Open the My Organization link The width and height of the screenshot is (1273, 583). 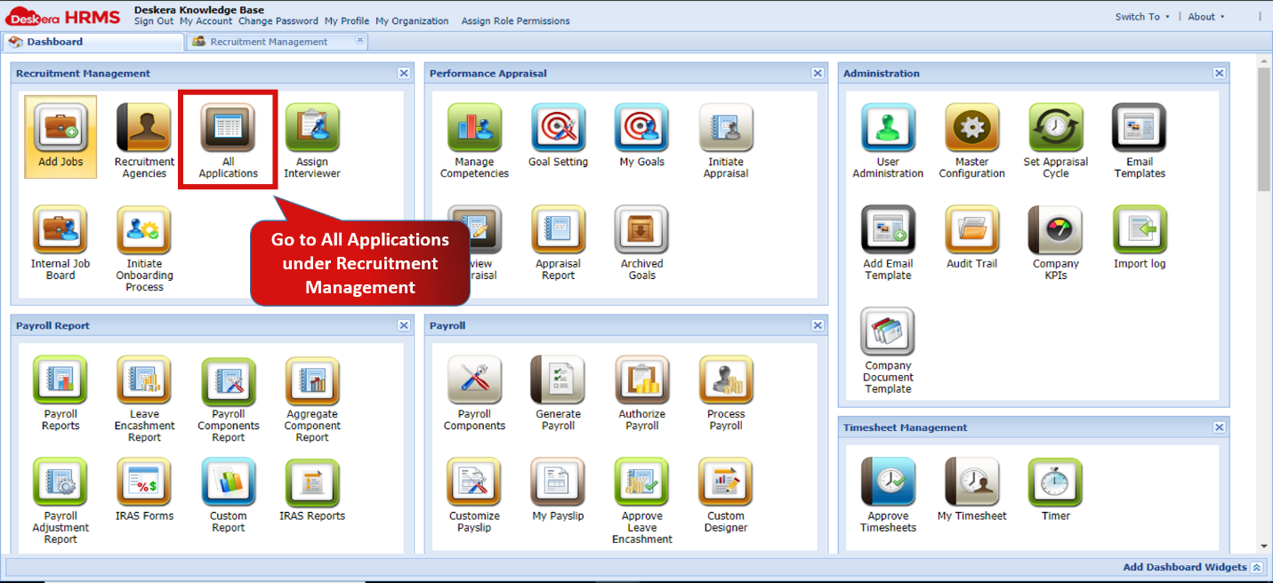click(x=412, y=21)
